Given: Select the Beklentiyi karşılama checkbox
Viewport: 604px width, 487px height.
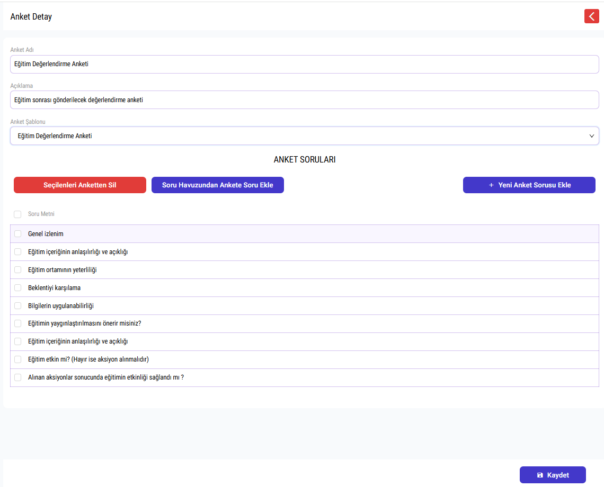Looking at the screenshot, I should pos(17,287).
